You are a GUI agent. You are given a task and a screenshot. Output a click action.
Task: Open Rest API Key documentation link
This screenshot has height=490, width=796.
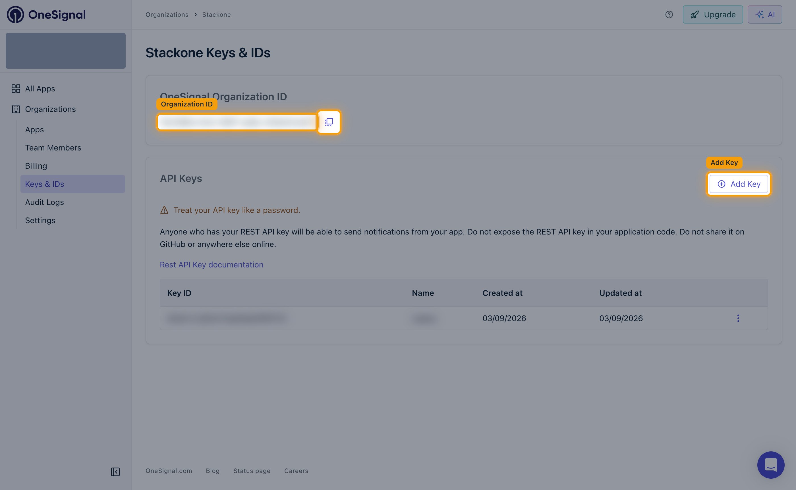pyautogui.click(x=212, y=264)
